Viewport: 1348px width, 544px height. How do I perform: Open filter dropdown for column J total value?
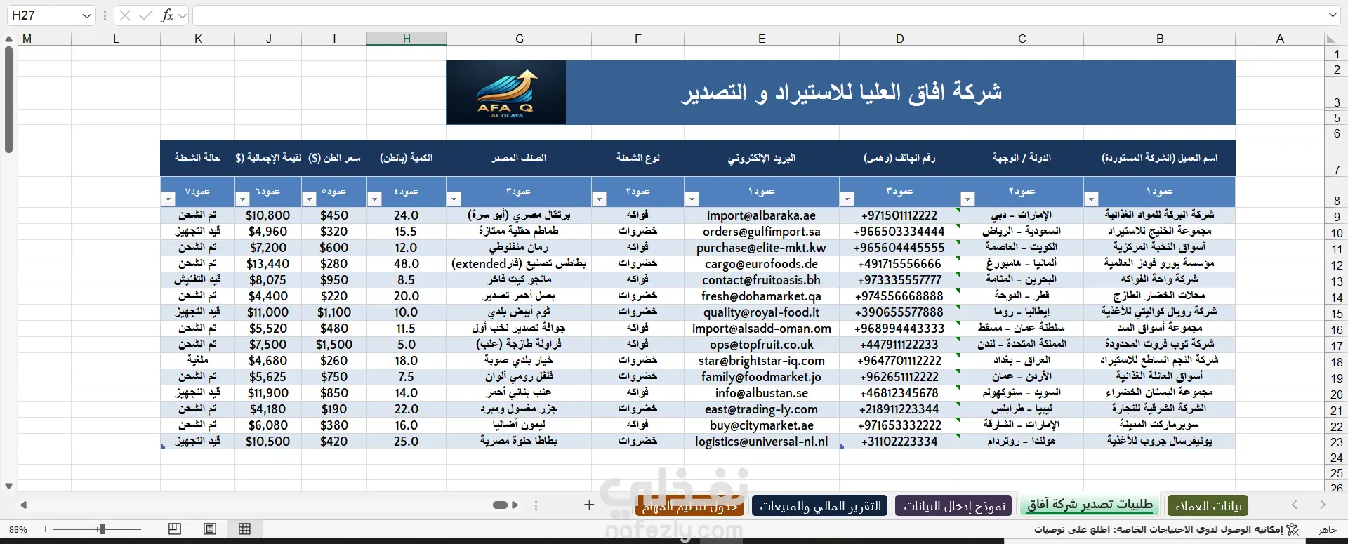pyautogui.click(x=242, y=199)
